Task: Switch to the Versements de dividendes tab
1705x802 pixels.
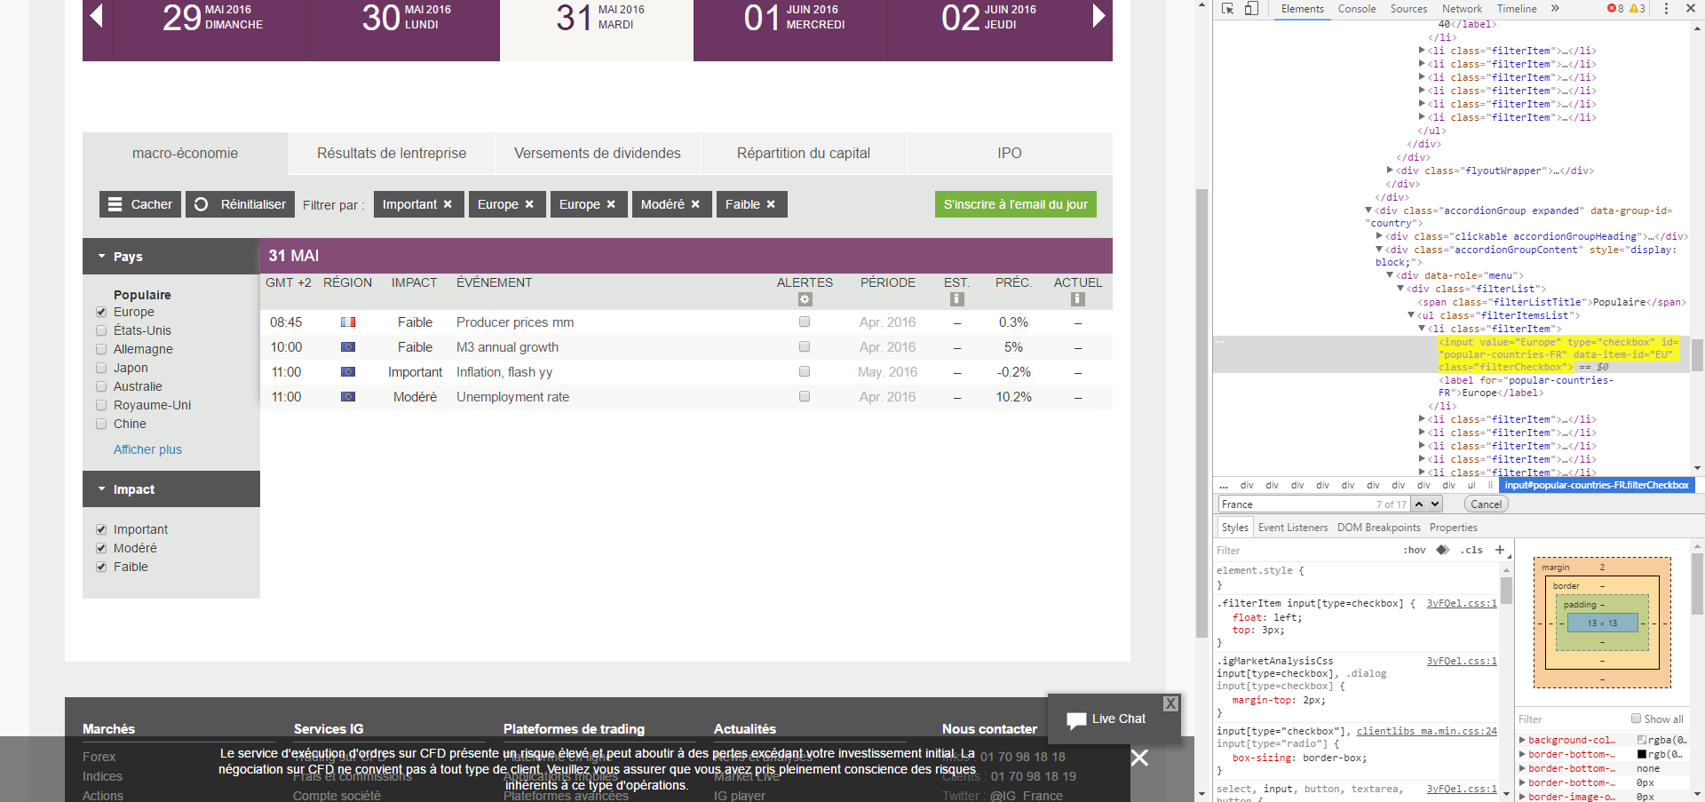Action: pos(598,153)
